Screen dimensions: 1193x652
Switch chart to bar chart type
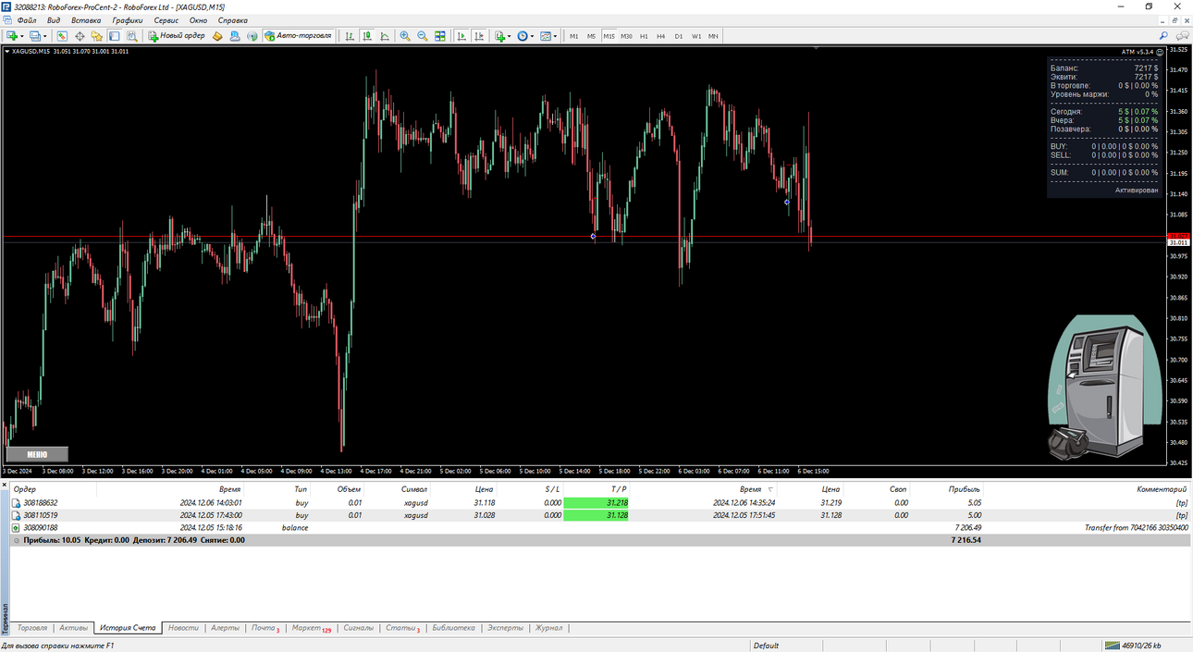pos(350,36)
